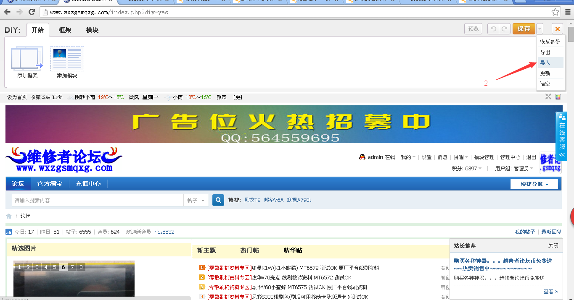
Task: Close DIY mode with orange X icon
Action: coord(557,29)
